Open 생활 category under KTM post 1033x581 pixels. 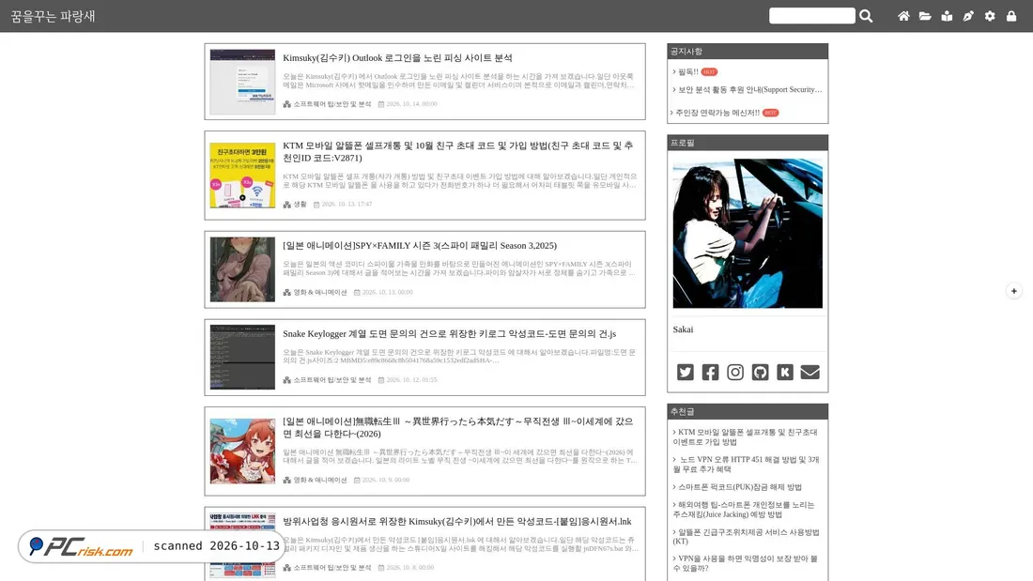pyautogui.click(x=300, y=205)
